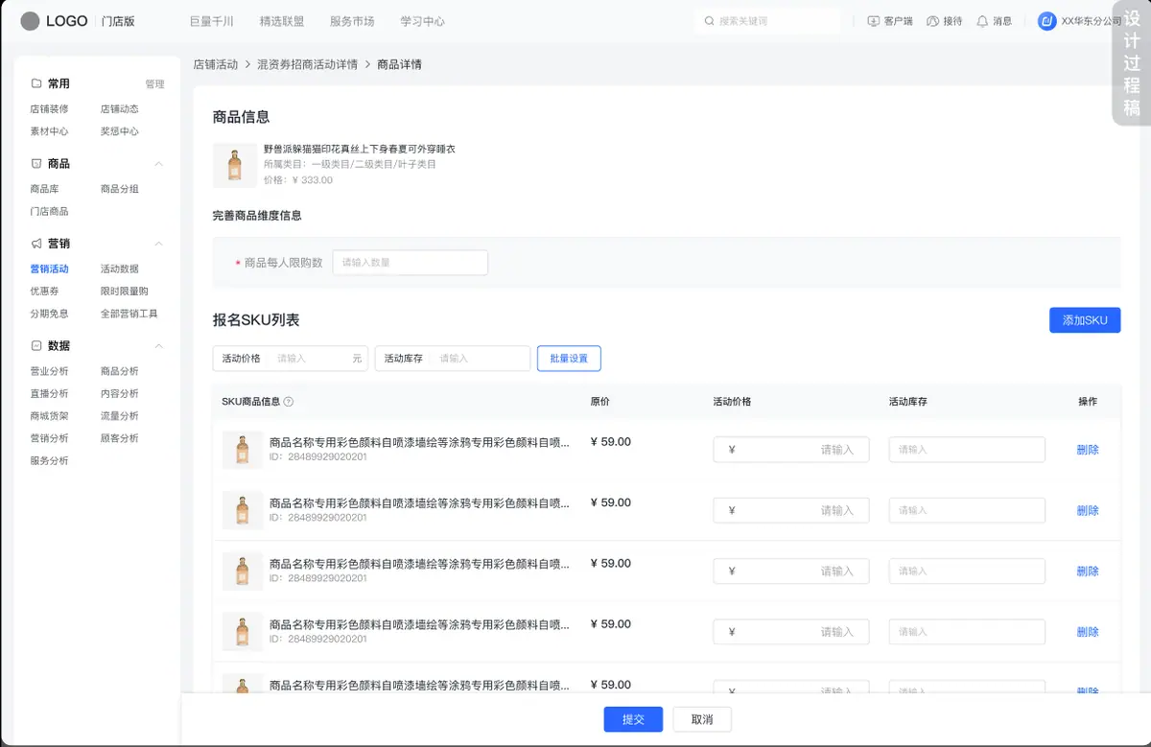Click the 提交 submit button

click(x=633, y=719)
